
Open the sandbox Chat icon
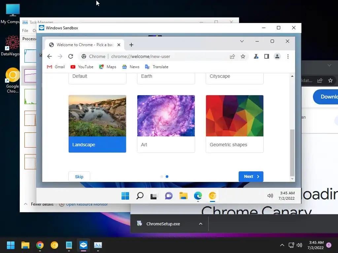coord(169,196)
